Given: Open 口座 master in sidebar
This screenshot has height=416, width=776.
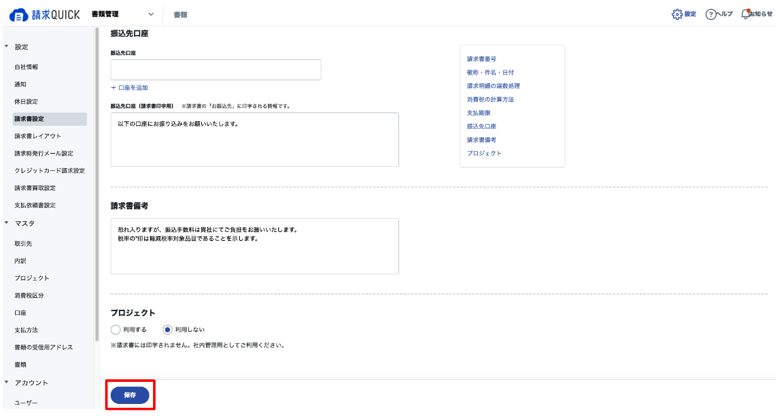Looking at the screenshot, I should [x=20, y=313].
